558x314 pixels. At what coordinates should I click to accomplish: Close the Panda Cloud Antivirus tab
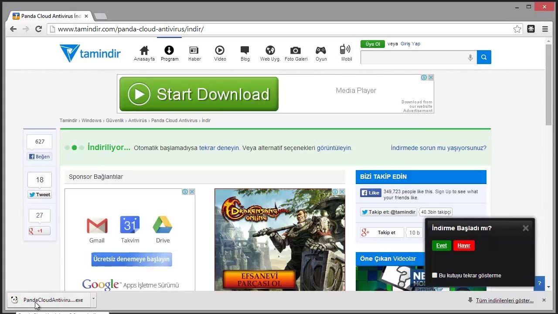pyautogui.click(x=86, y=16)
